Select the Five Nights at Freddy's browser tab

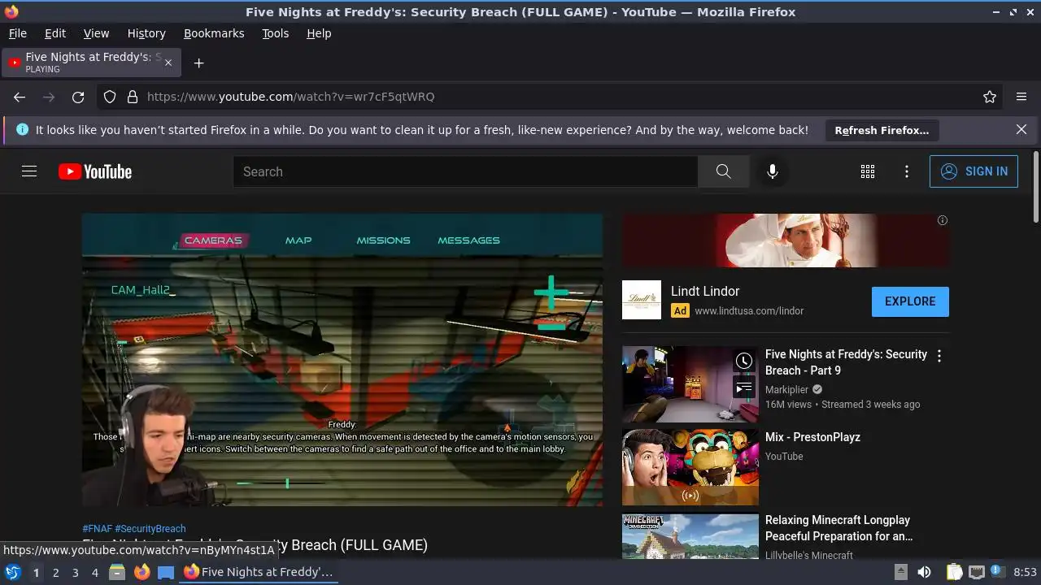(x=91, y=63)
